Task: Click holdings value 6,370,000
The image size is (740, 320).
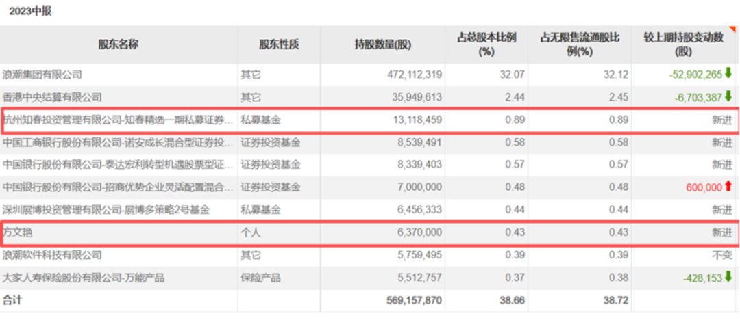Action: [418, 232]
